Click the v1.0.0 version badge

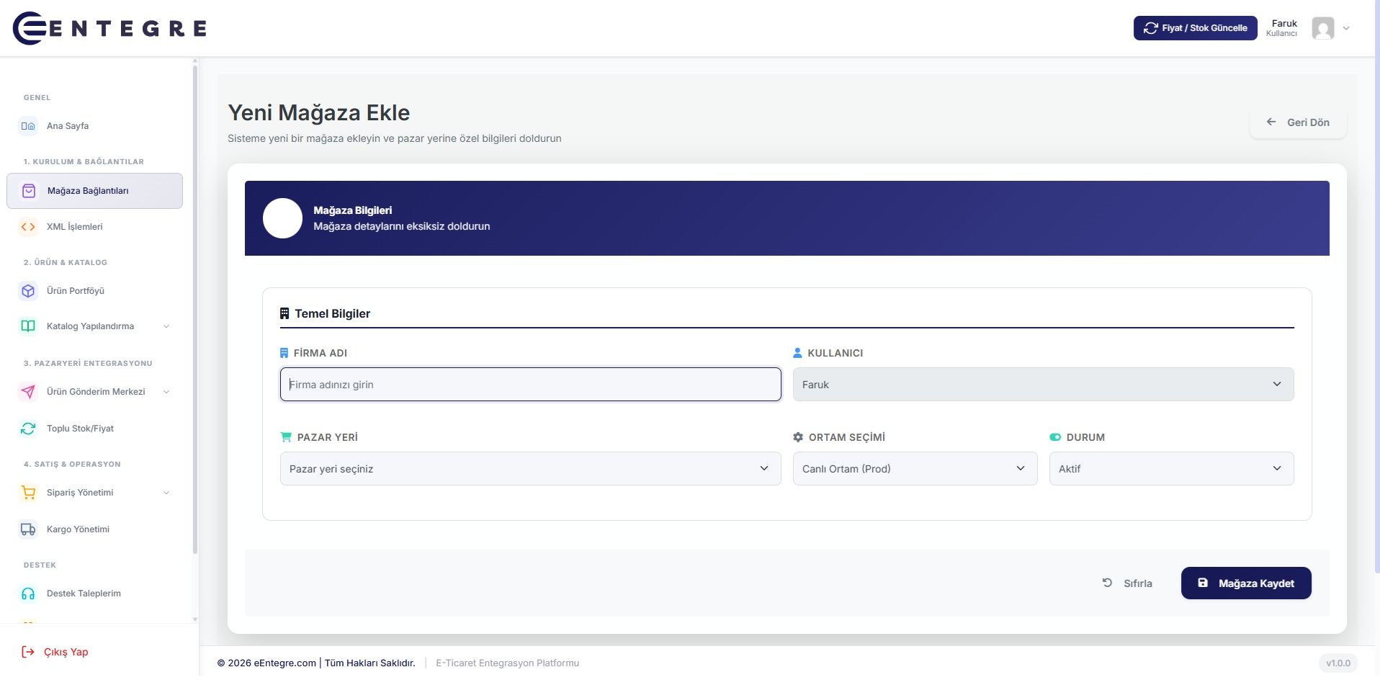click(x=1338, y=663)
